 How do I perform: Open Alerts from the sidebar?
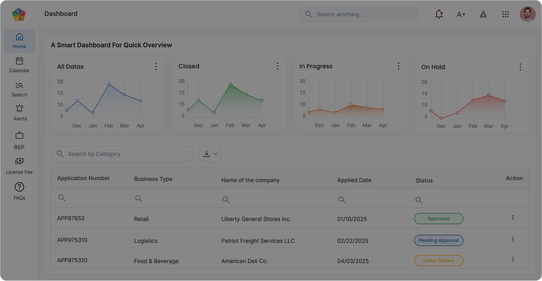click(x=19, y=113)
